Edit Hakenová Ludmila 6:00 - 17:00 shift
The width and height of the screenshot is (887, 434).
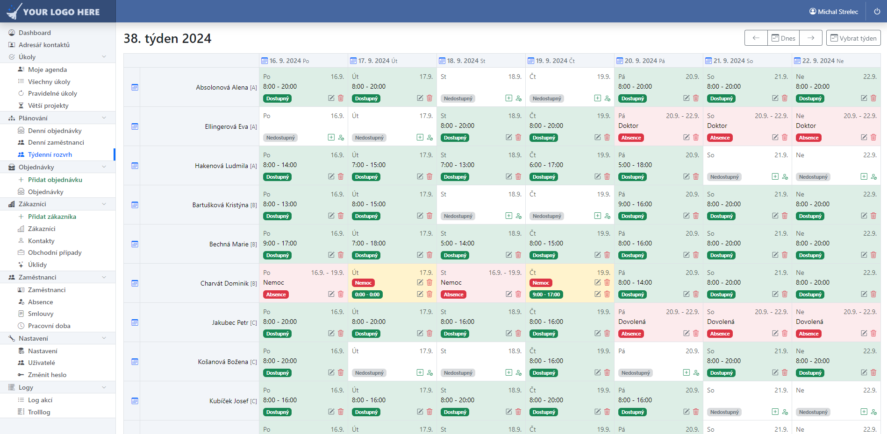coord(598,176)
